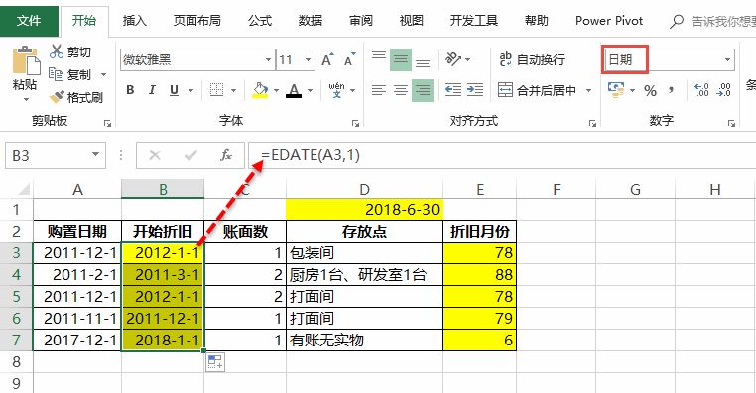Open the borders dropdown arrow
The width and height of the screenshot is (756, 393).
(234, 90)
